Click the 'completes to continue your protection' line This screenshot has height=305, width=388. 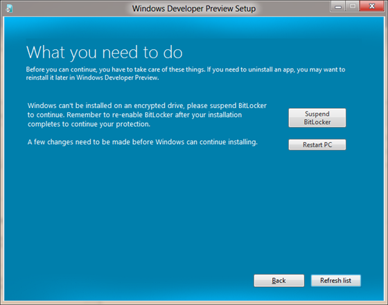[89, 124]
